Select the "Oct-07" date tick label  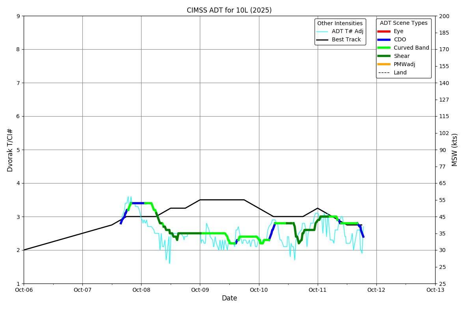[x=82, y=290]
